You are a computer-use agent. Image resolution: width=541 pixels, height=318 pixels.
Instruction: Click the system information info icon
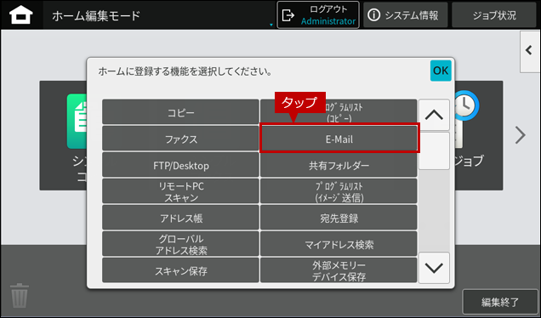(x=374, y=15)
